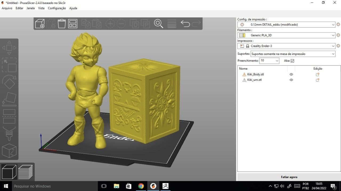Switch to sliced layers preview
Screen dimensions: 341x191
pos(26,172)
